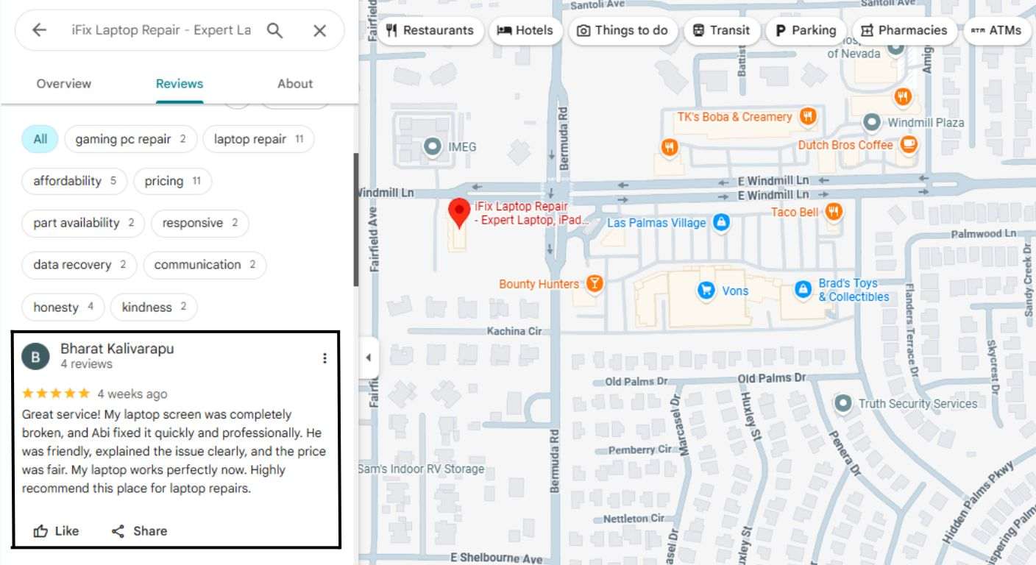Collapse the side panel arrow
The height and width of the screenshot is (565, 1036).
tap(368, 358)
